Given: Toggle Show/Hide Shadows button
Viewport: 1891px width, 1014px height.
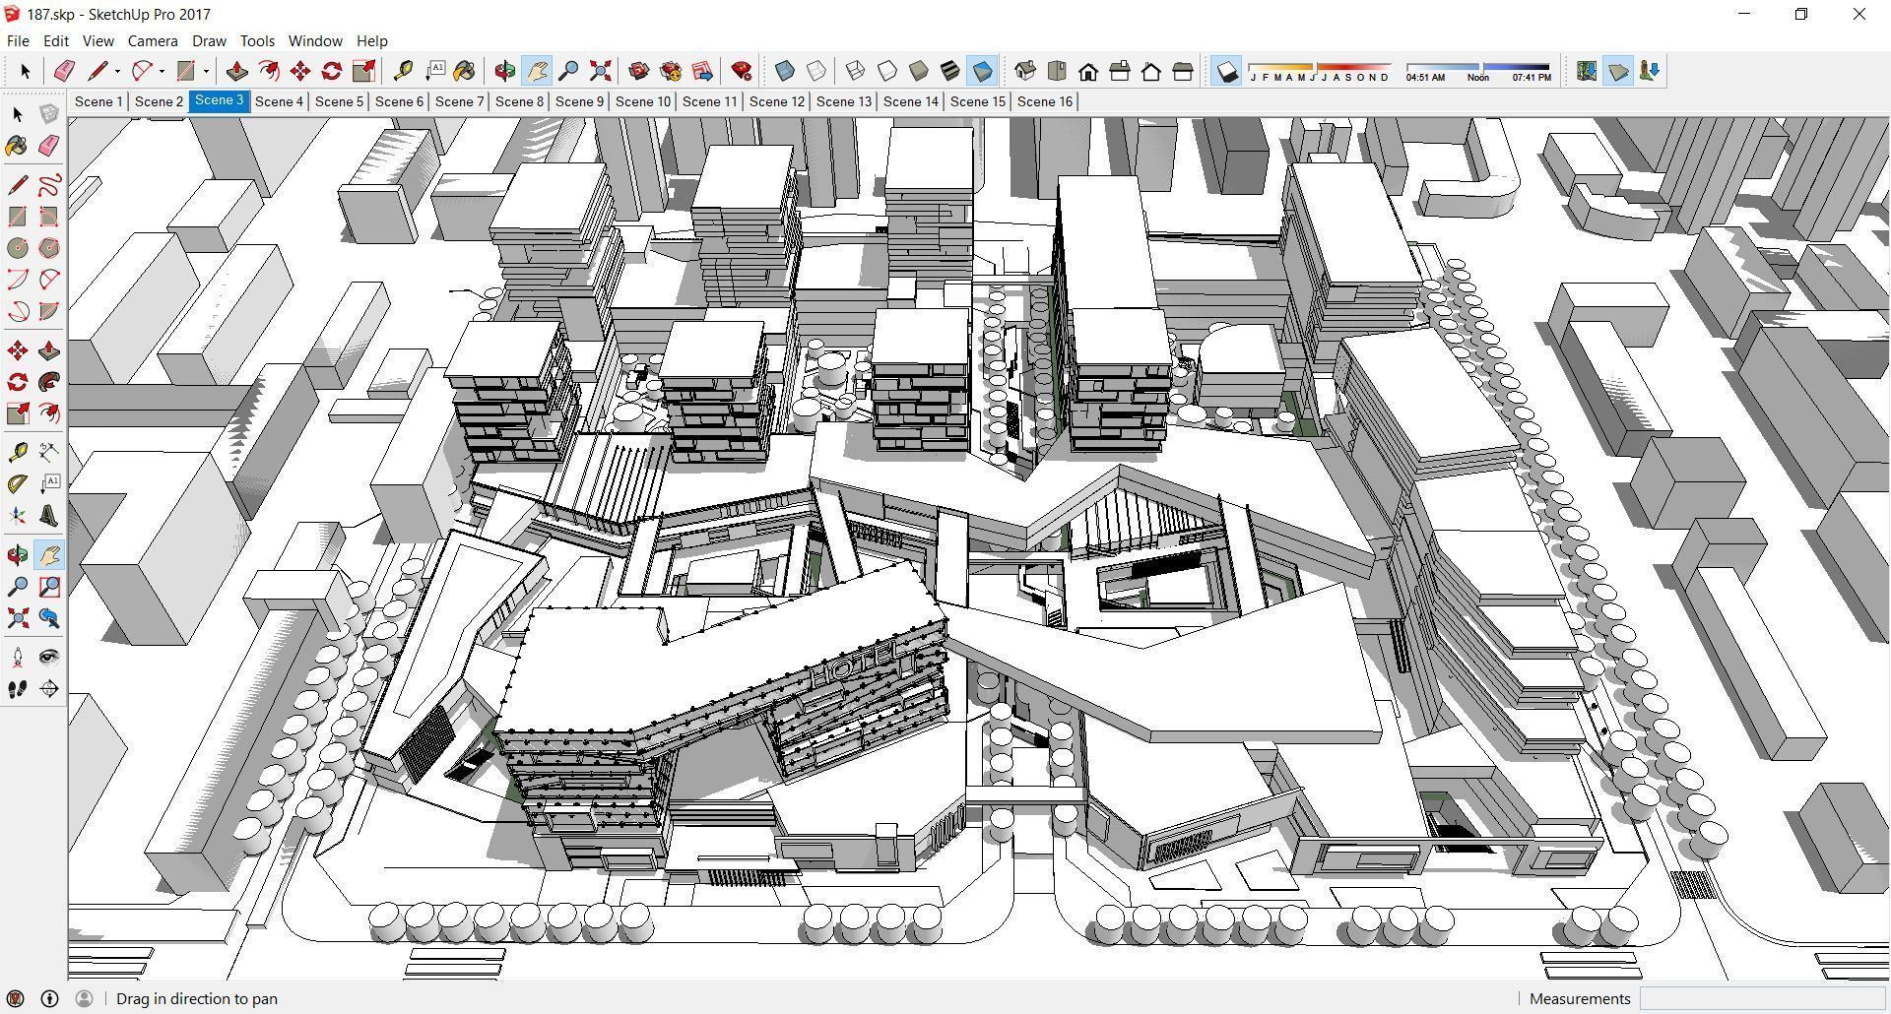Looking at the screenshot, I should pyautogui.click(x=1226, y=71).
